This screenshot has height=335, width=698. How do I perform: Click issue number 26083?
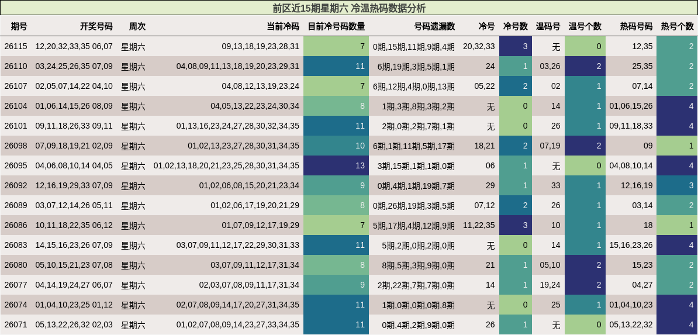pos(16,245)
